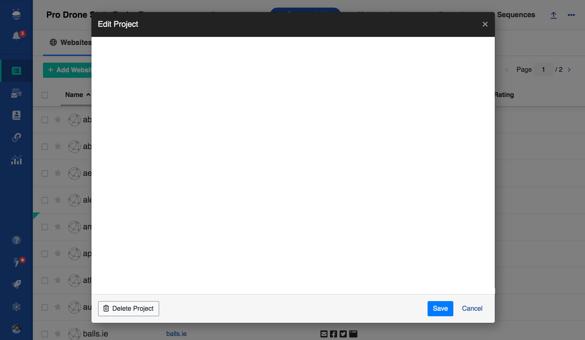585x340 pixels.
Task: Open the Sequences tab
Action: 516,15
